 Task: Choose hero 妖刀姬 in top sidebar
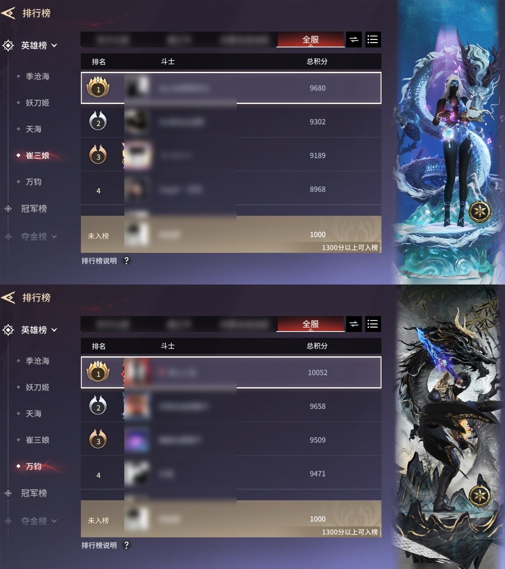point(37,103)
